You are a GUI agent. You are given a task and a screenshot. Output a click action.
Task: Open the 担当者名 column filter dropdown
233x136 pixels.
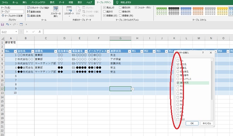click(70, 51)
